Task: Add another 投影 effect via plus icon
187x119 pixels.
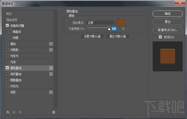Action: 51,92
